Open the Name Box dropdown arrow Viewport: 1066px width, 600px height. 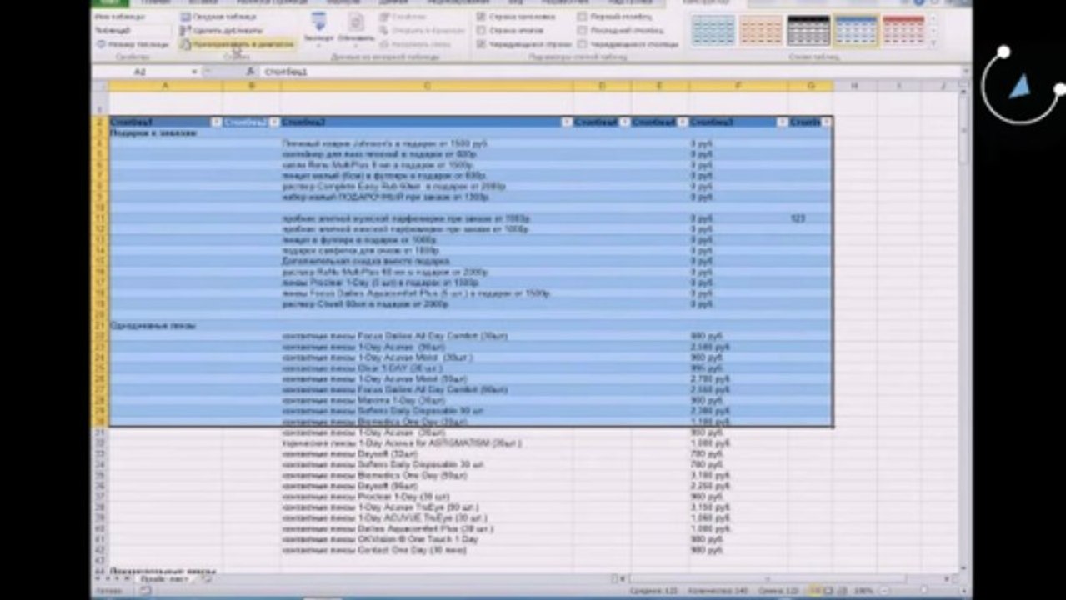point(194,72)
